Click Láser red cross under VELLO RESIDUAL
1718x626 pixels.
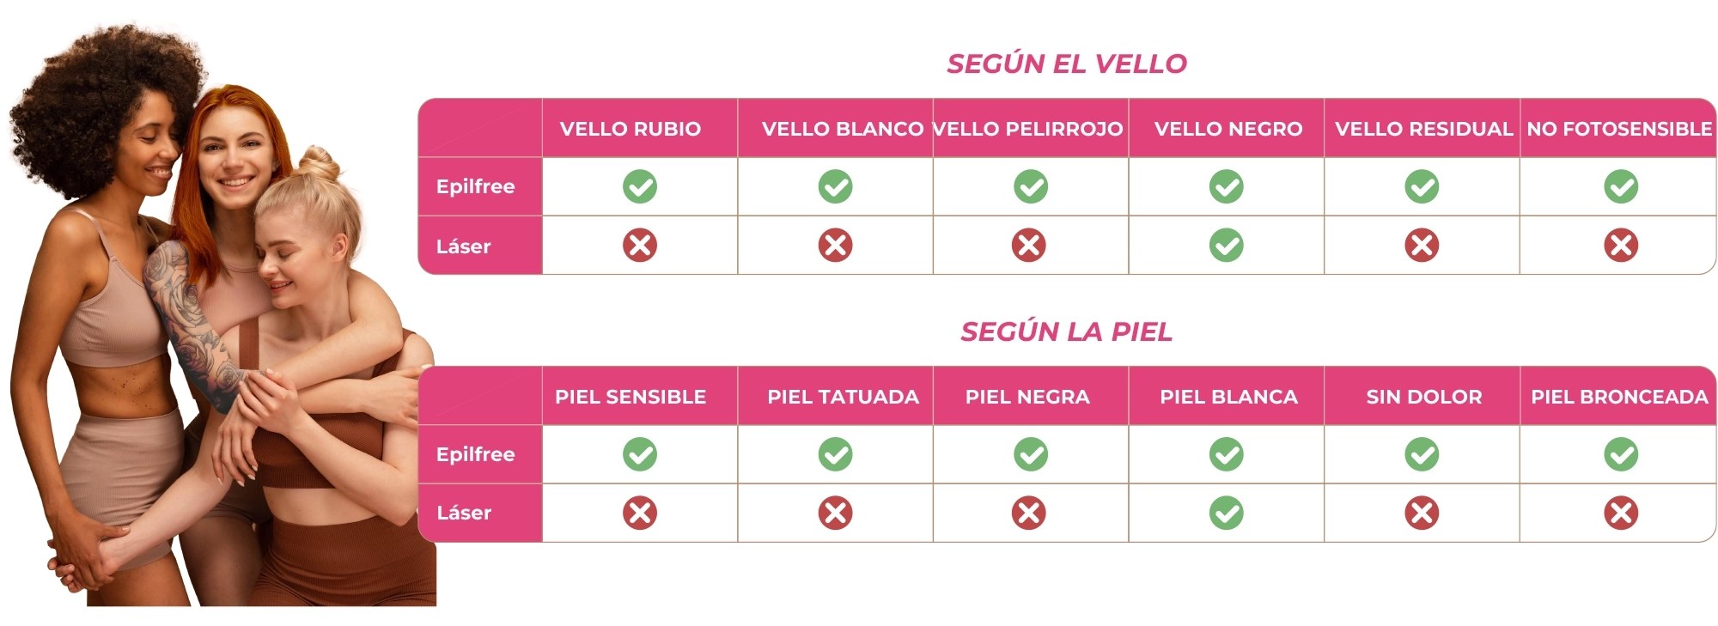(x=1422, y=246)
